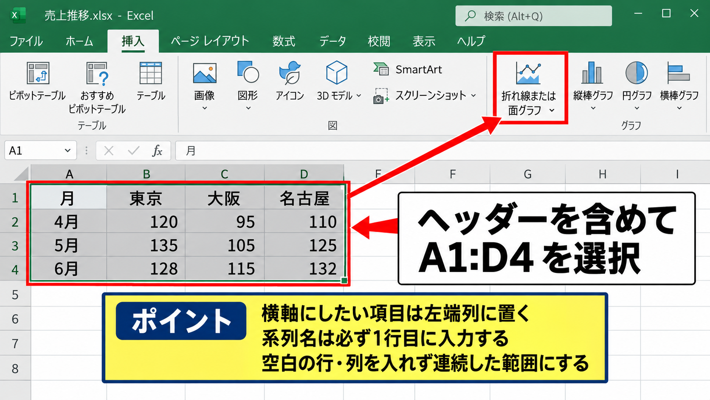Open the ファイル tab
This screenshot has width=710, height=400.
tap(26, 41)
